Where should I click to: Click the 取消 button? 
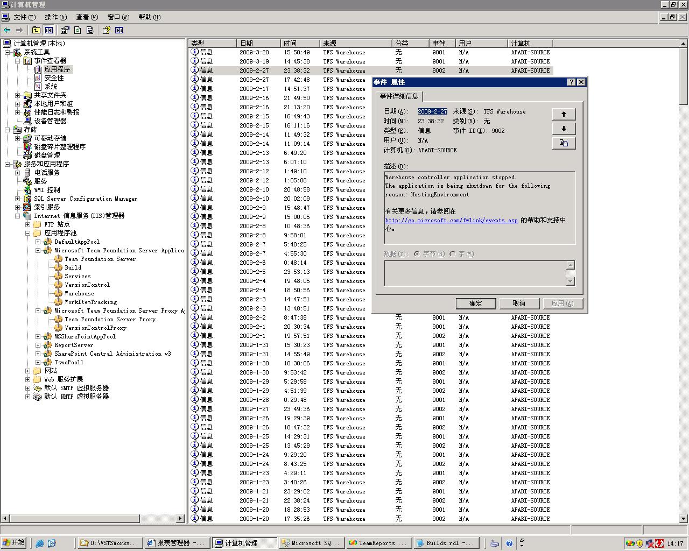click(519, 303)
